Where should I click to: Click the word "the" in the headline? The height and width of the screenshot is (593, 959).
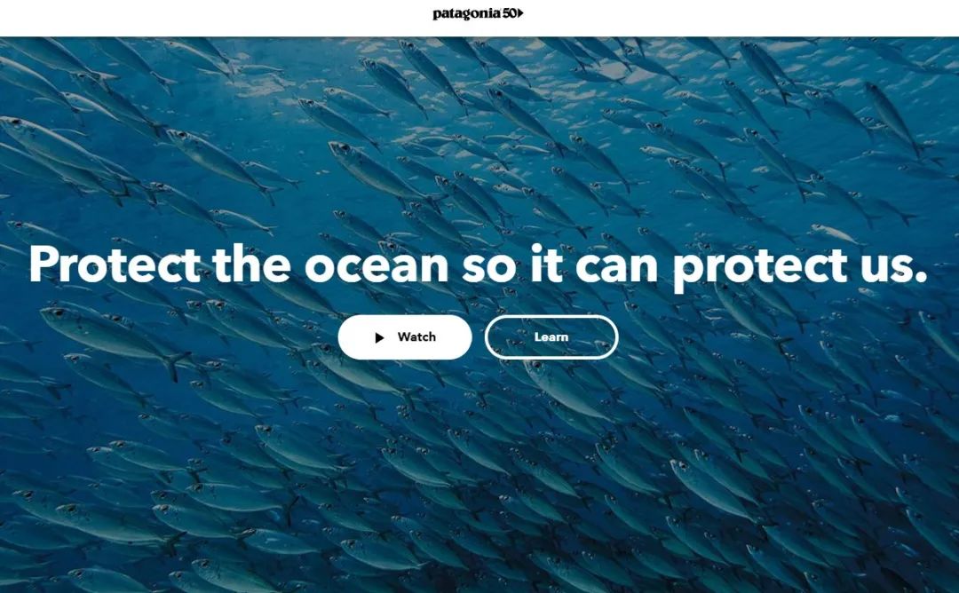tap(252, 265)
